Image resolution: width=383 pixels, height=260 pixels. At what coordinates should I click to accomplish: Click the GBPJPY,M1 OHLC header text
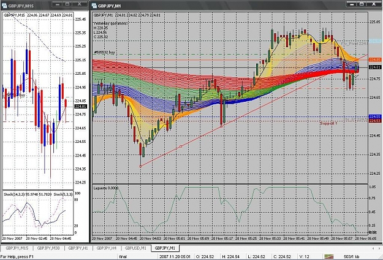click(127, 15)
